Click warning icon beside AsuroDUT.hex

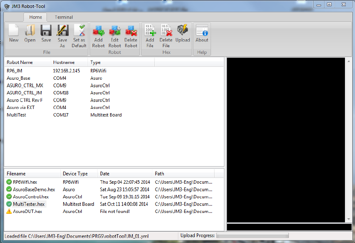(x=9, y=211)
